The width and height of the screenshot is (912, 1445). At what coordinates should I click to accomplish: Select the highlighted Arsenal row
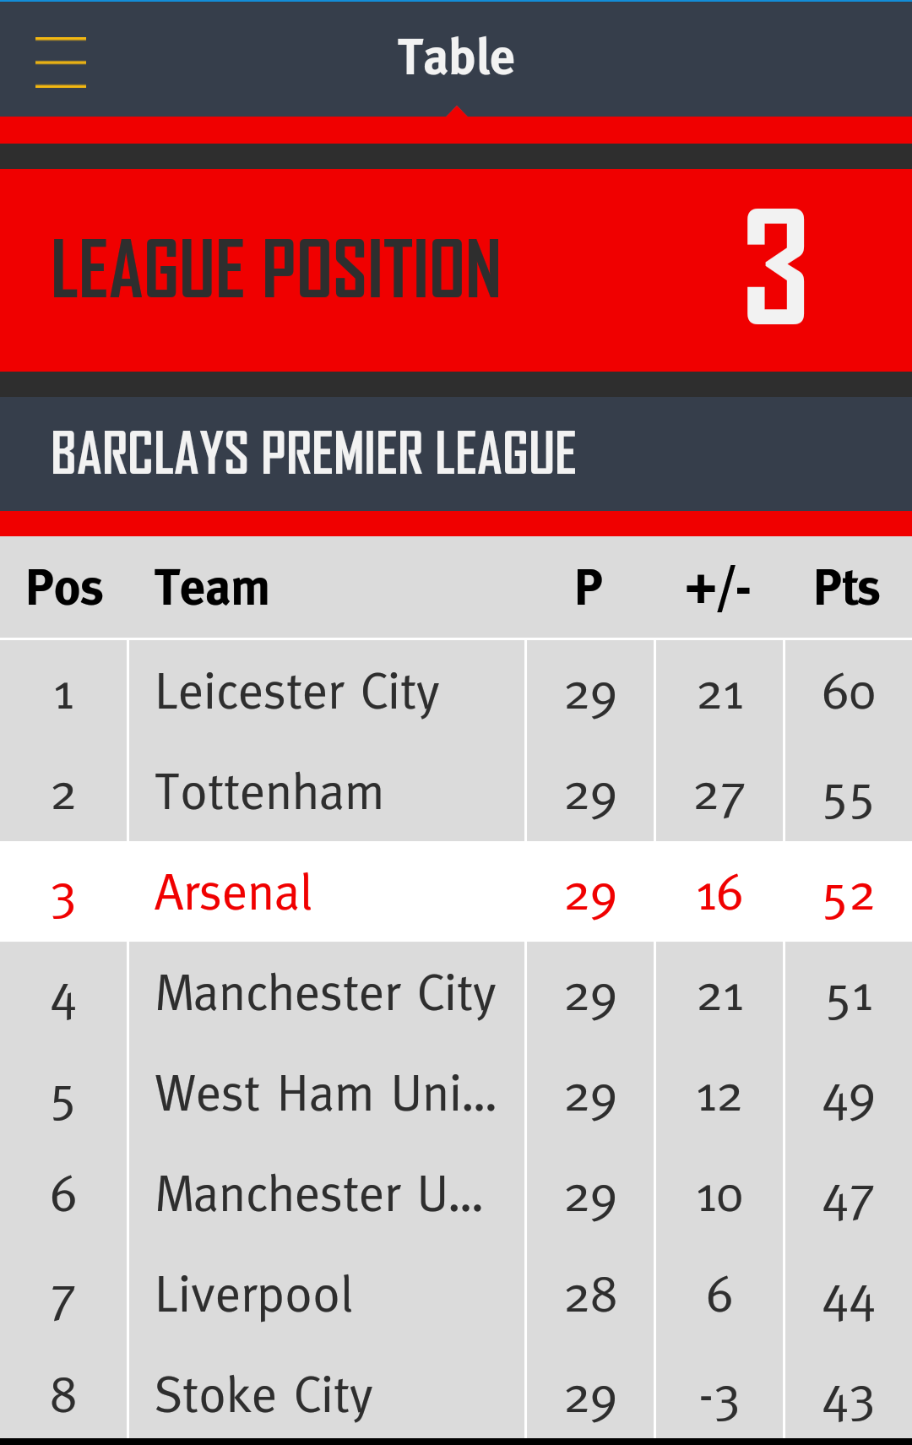[456, 892]
